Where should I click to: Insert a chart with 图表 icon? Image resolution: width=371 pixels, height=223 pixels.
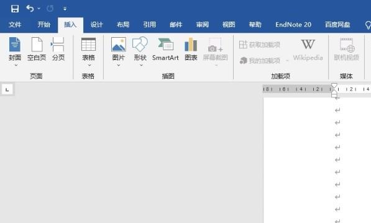(191, 50)
